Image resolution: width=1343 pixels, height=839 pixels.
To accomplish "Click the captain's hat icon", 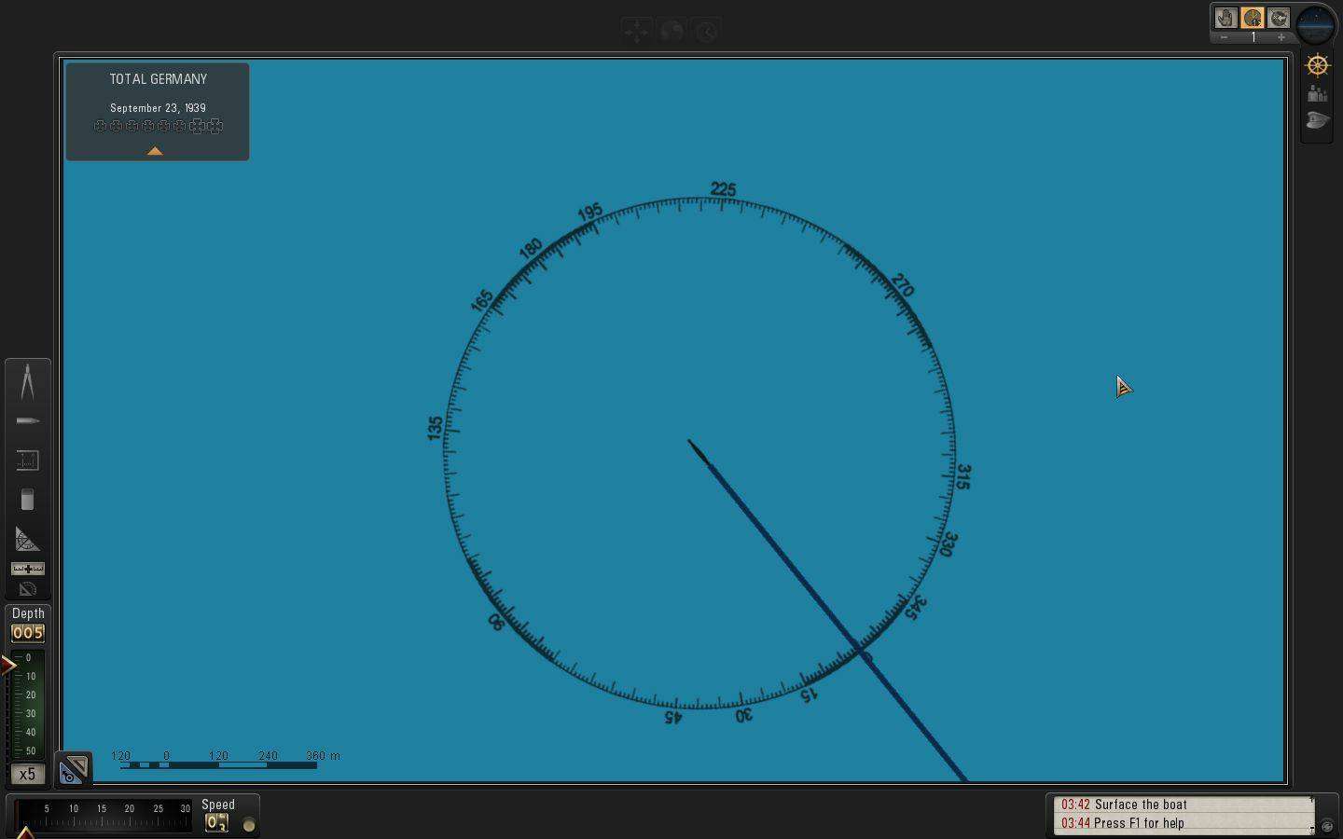I will tap(1317, 120).
